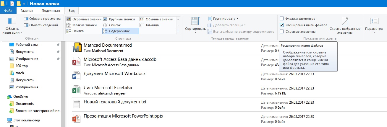Enable the item check boxes option
The width and height of the screenshot is (387, 127).
click(x=282, y=19)
